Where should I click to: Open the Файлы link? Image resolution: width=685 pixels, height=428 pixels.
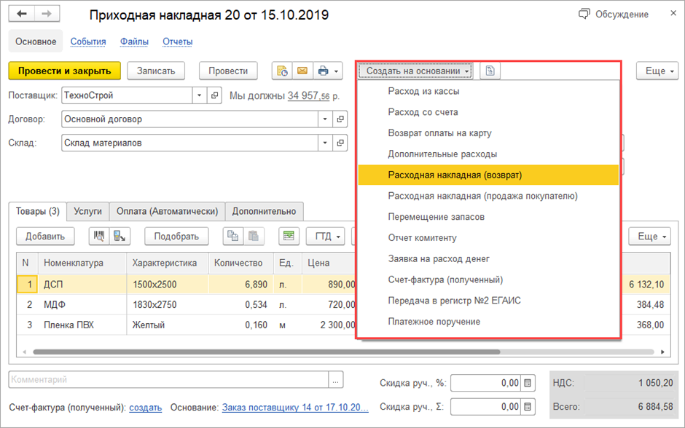tap(135, 41)
